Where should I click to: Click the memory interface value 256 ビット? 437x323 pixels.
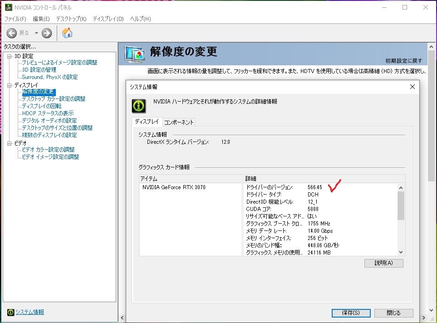coord(318,238)
